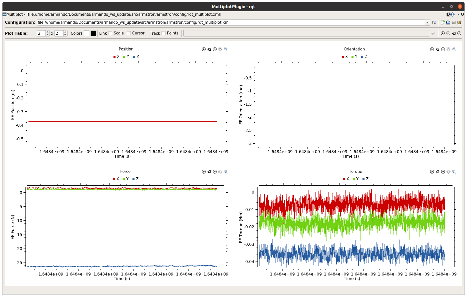Click the zoom icon on the Torque plot
This screenshot has width=467, height=297.
click(454, 172)
